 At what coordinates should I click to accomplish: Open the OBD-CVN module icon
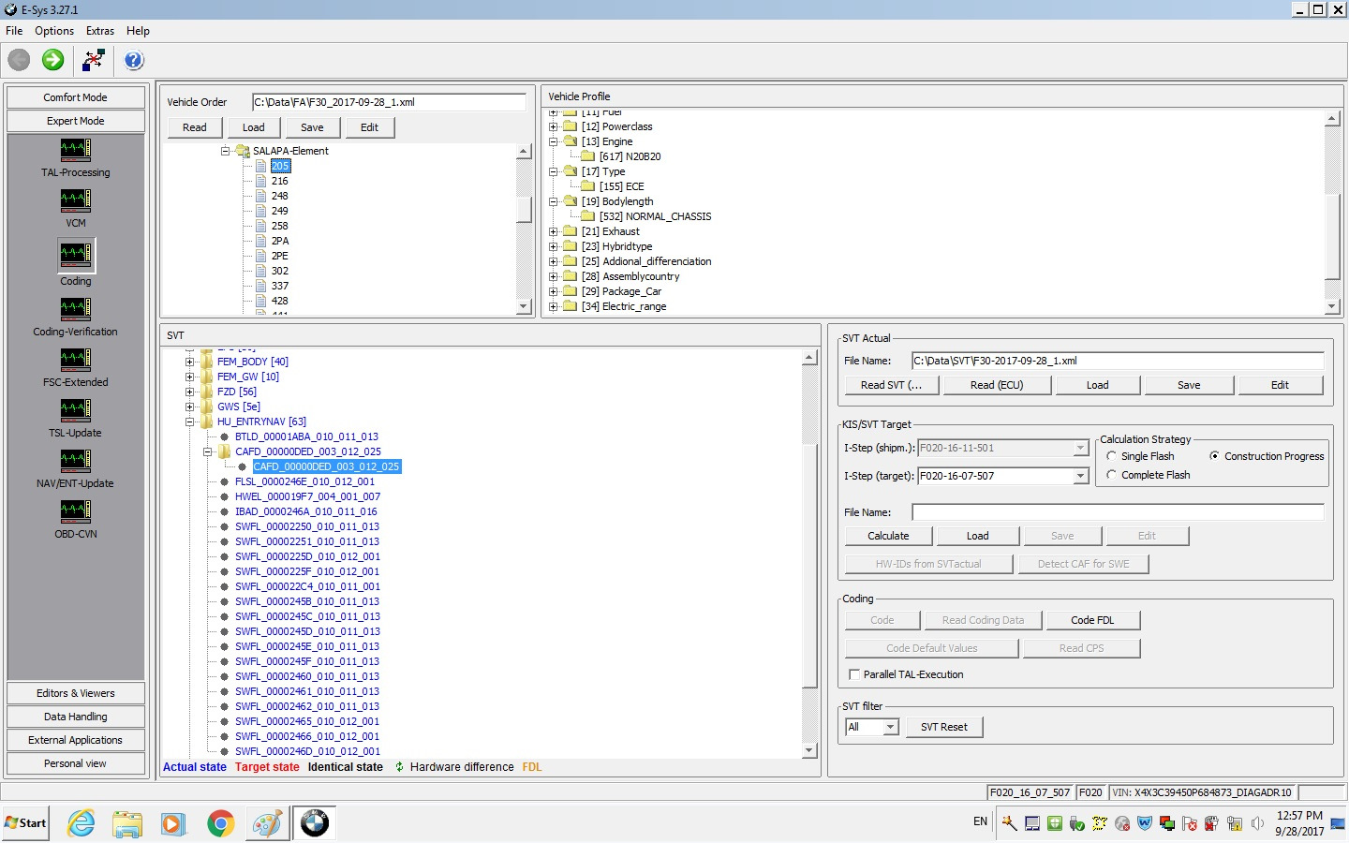[76, 511]
